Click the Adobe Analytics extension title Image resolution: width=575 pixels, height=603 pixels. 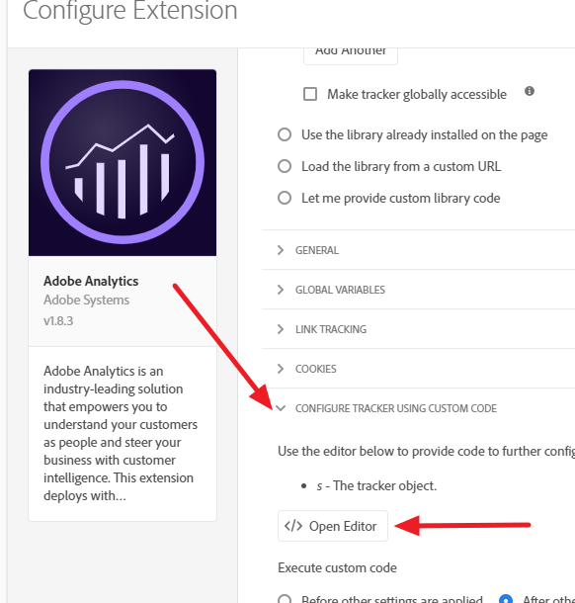pyautogui.click(x=91, y=281)
